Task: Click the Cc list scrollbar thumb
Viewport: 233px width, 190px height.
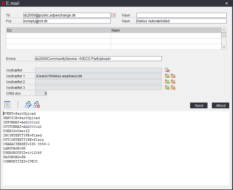Action: pyautogui.click(x=224, y=35)
